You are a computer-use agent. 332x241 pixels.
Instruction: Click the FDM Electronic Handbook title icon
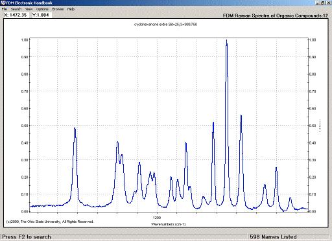(x=3, y=3)
